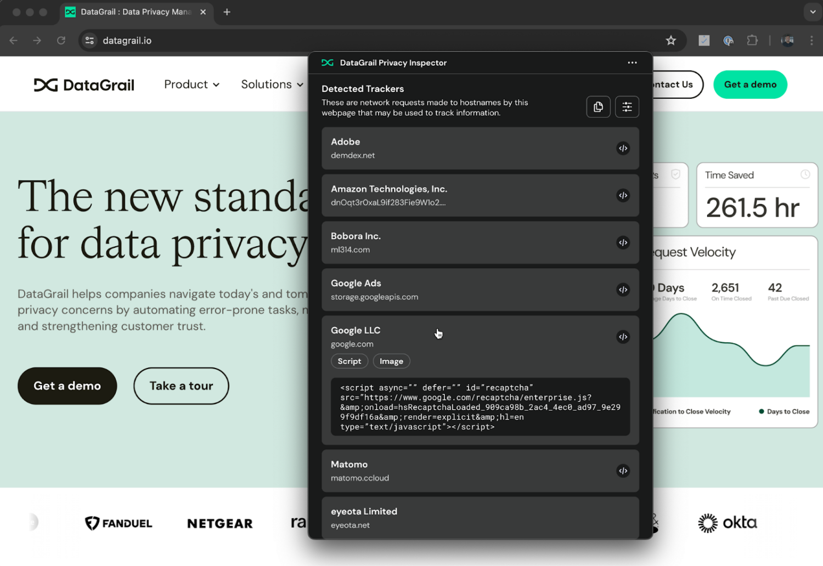The width and height of the screenshot is (823, 566).
Task: View code for the Google Ads tracker
Action: click(623, 290)
